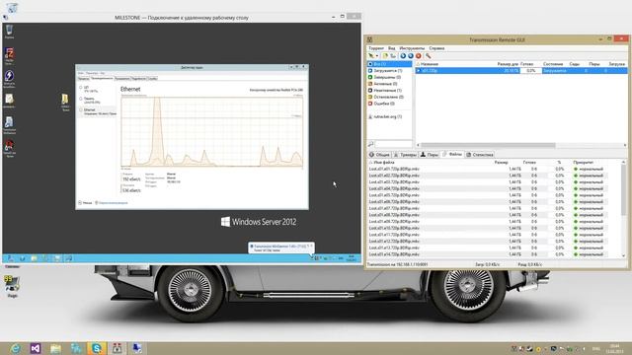Viewport: 632px width, 355px height.
Task: Switch to the Файлы tab
Action: coord(452,154)
